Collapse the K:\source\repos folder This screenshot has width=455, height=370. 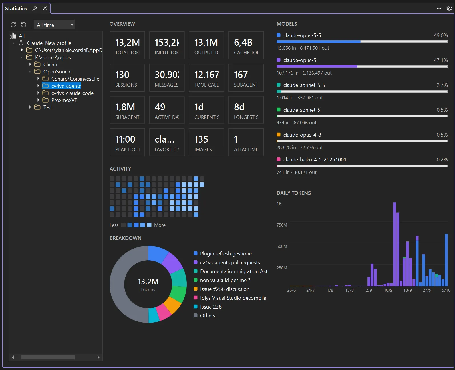coord(22,57)
